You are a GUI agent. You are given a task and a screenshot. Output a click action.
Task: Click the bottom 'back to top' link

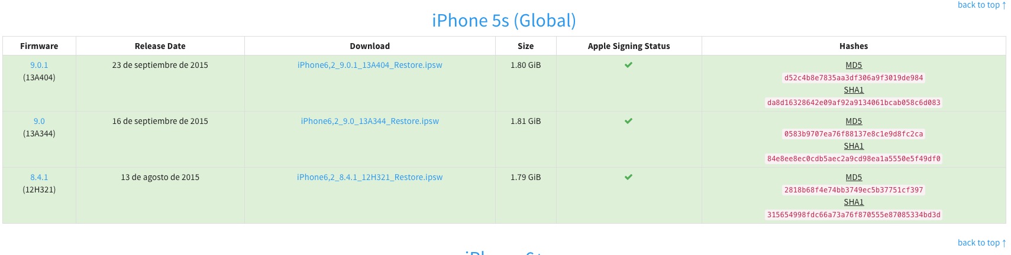point(981,243)
